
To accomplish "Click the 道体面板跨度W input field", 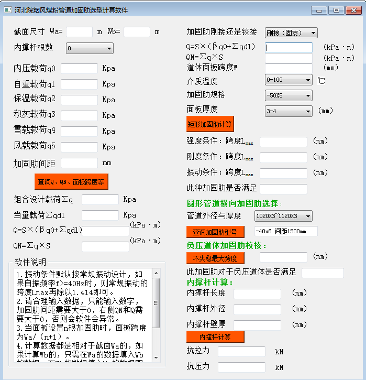I will point(289,69).
